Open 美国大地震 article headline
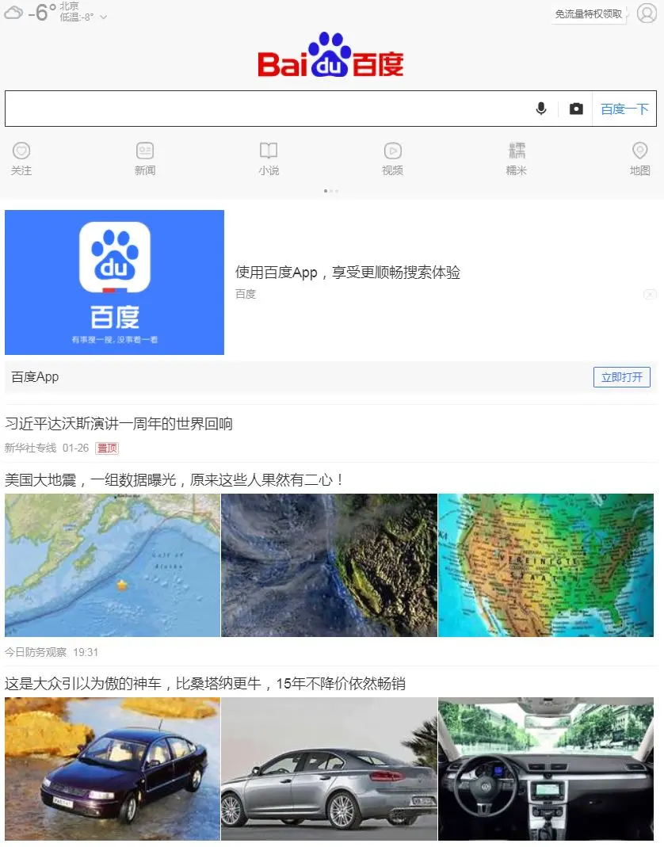The width and height of the screenshot is (664, 847). [174, 479]
